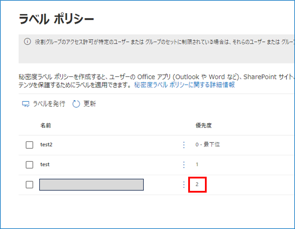The height and width of the screenshot is (229, 295).
Task: Open 秘密度ラベル ポリシーに関する詳細情報 link
Action: click(184, 85)
